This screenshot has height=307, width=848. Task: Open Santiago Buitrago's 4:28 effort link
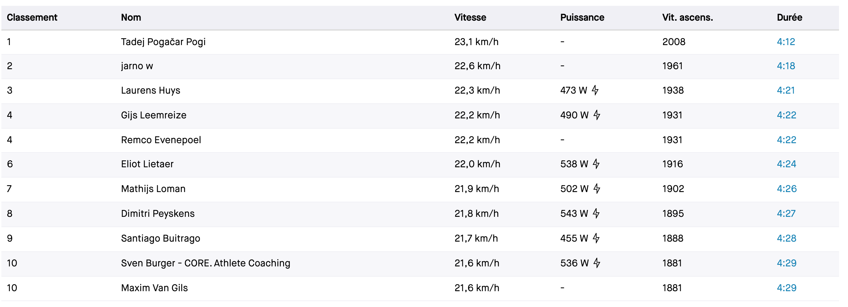786,238
